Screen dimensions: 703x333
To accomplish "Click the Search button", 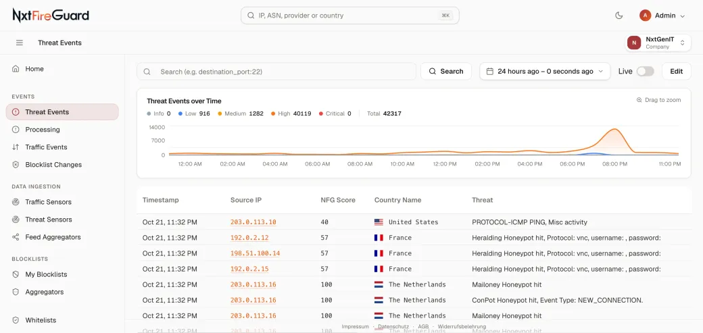I will click(445, 72).
